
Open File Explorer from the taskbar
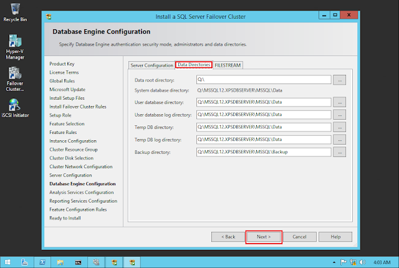(60, 262)
